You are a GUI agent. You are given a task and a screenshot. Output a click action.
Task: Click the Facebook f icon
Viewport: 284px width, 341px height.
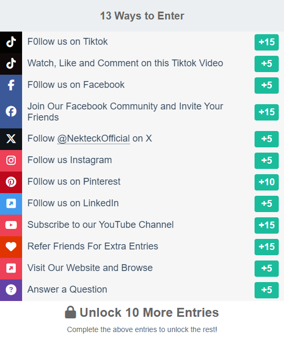pyautogui.click(x=11, y=85)
